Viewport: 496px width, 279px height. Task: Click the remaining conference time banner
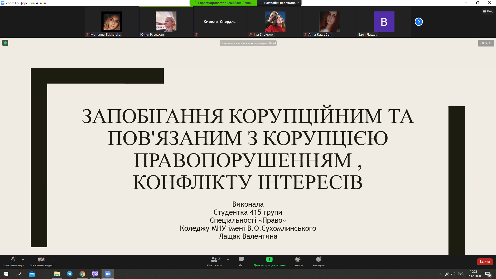tap(248, 43)
